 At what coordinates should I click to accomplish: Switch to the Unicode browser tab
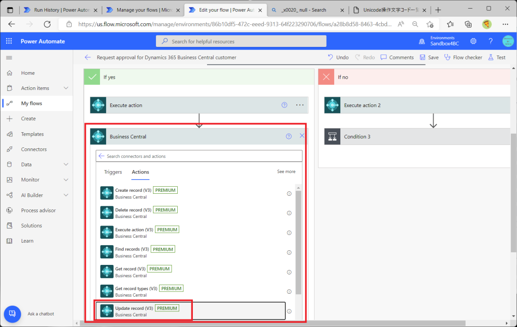click(x=390, y=10)
